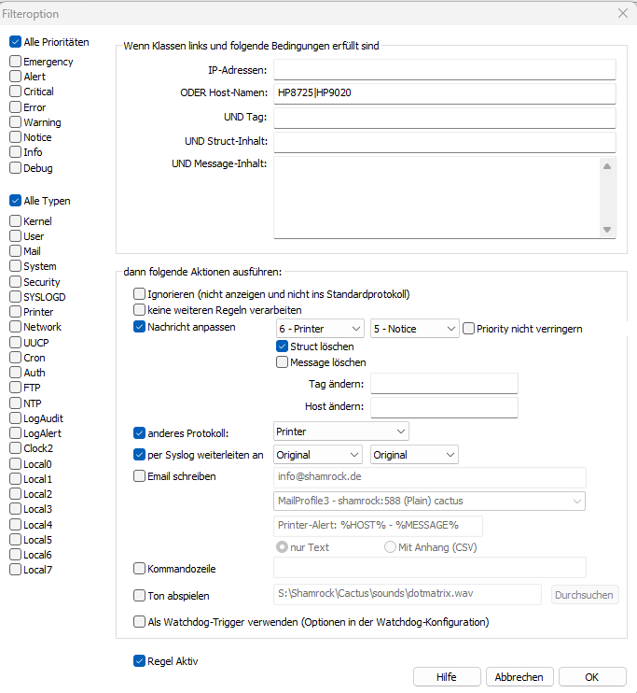The image size is (637, 693).
Task: Disable per Syslog weiterleiten an
Action: click(x=140, y=454)
